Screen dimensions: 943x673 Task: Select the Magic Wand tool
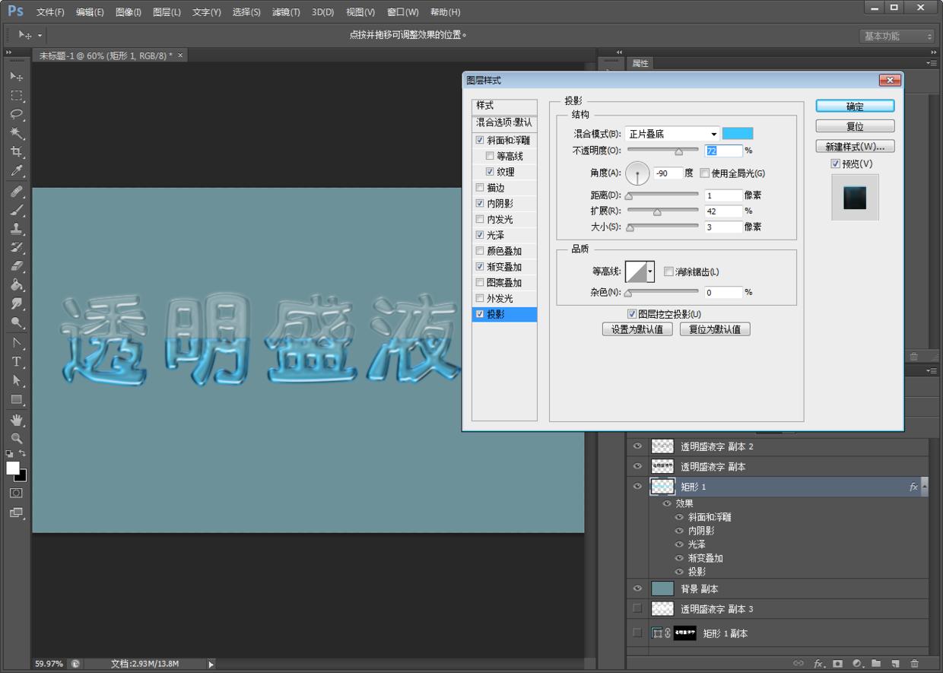point(16,133)
